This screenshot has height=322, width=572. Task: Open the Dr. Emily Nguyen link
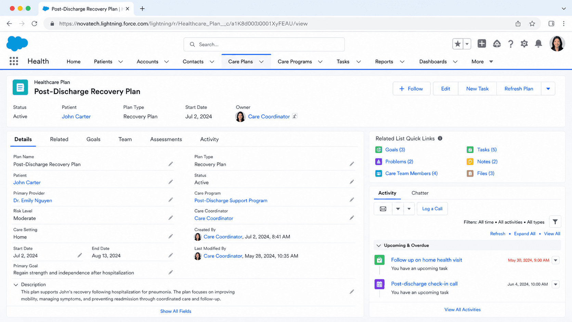pos(33,201)
